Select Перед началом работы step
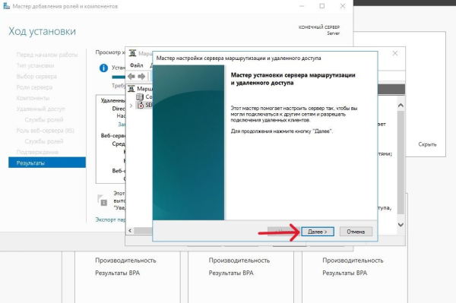Screen dimensions: 456x303 tap(47, 55)
